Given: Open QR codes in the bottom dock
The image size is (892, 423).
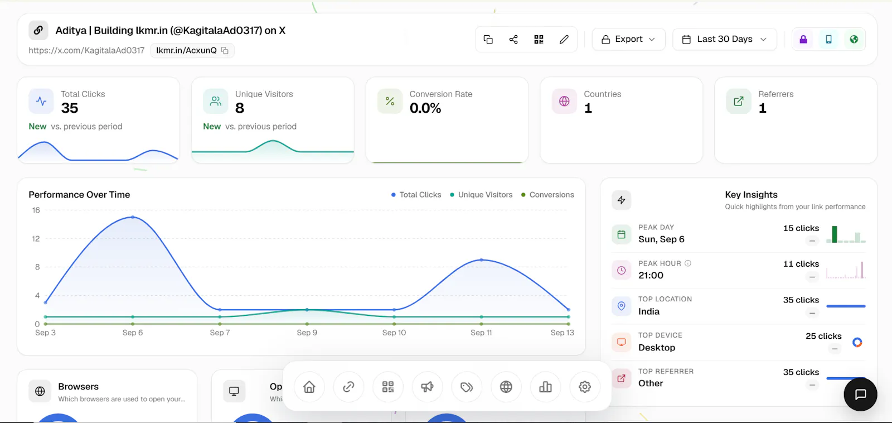Looking at the screenshot, I should 388,387.
